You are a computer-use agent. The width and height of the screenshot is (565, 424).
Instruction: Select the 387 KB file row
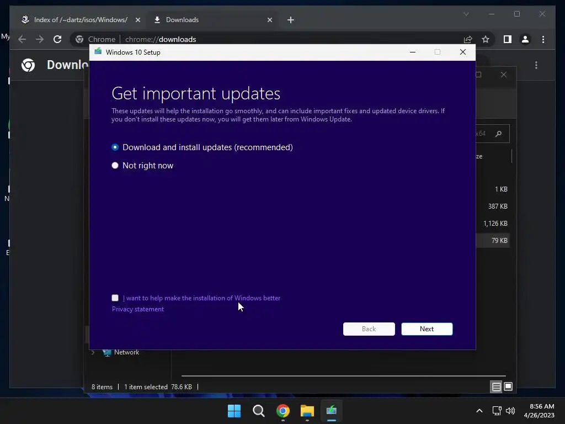click(493, 206)
